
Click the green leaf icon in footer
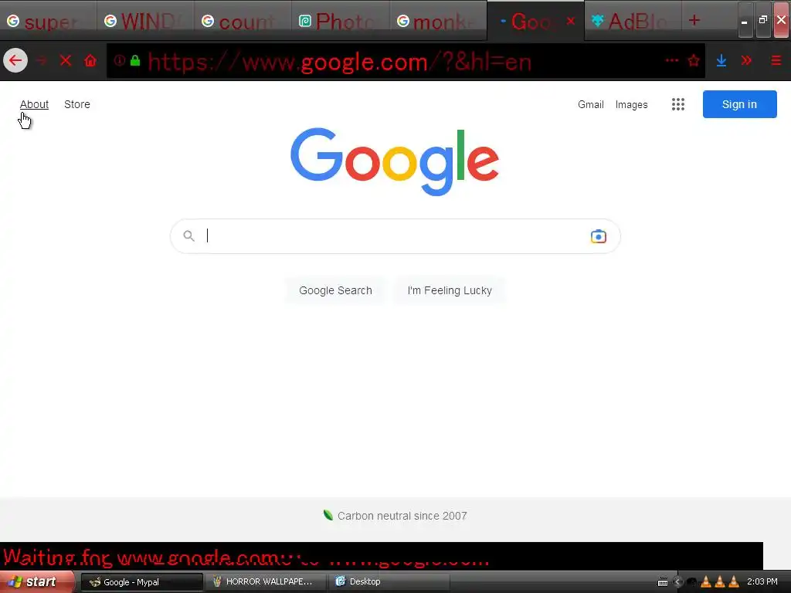[328, 515]
